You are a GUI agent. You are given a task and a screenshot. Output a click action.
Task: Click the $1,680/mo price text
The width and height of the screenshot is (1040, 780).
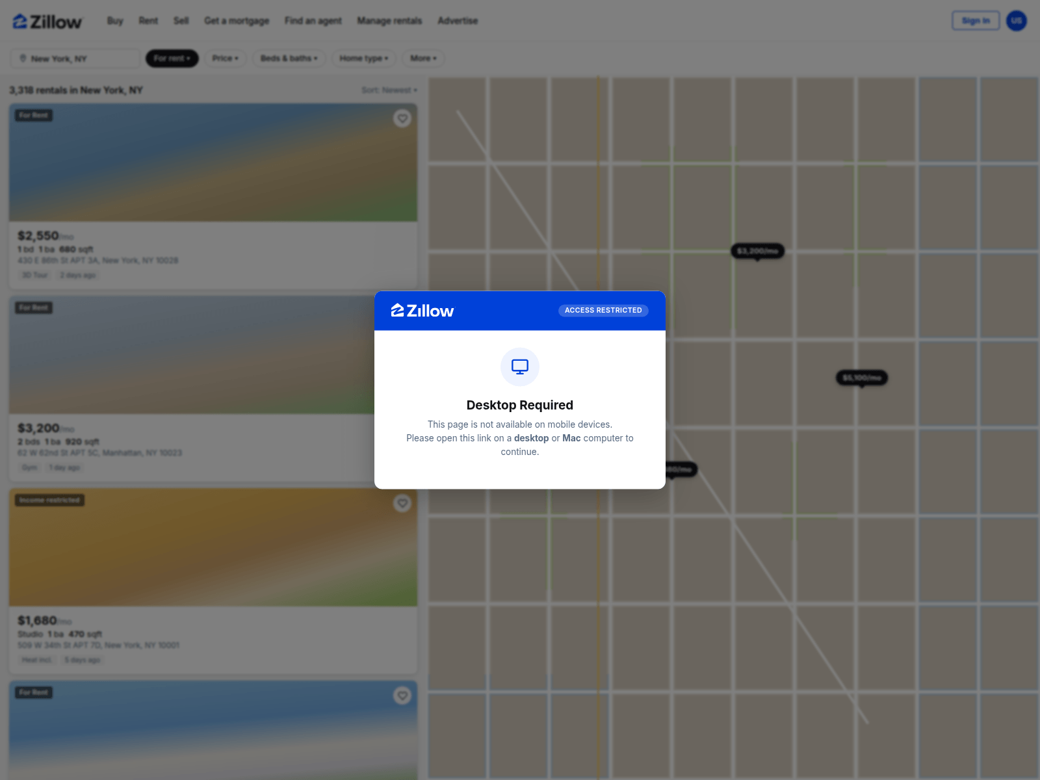(x=45, y=621)
